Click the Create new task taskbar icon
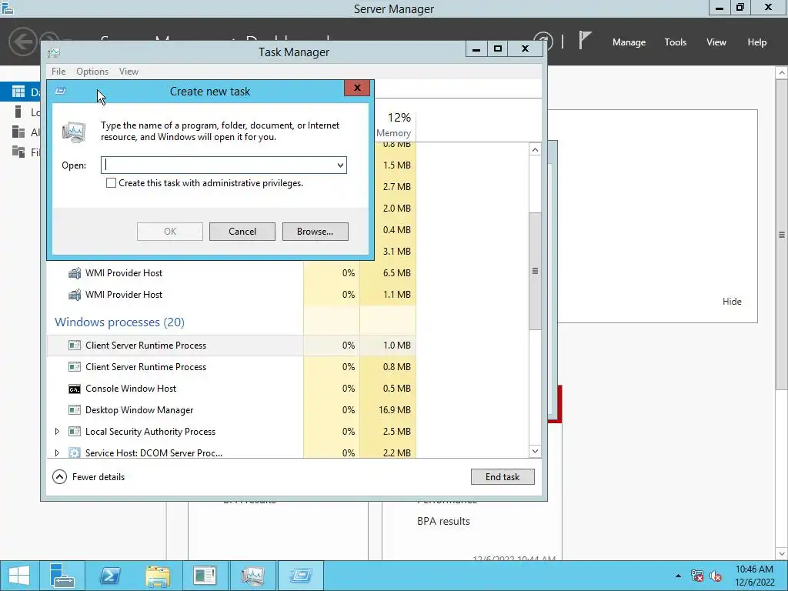The height and width of the screenshot is (591, 788). click(301, 576)
